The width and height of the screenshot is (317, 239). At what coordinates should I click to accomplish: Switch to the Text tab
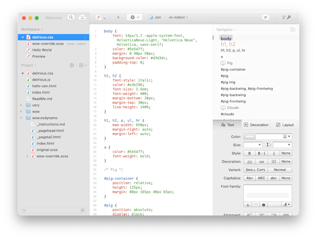tap(227, 125)
